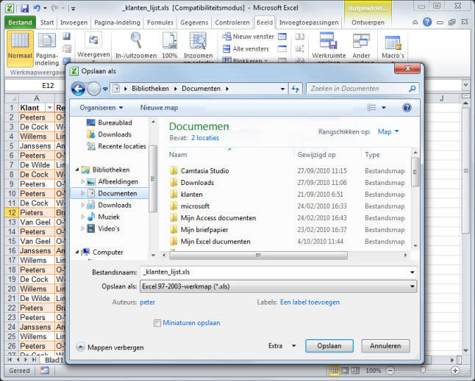This screenshot has width=475, height=381.
Task: Open Opslaan als file type dropdown
Action: 413,286
